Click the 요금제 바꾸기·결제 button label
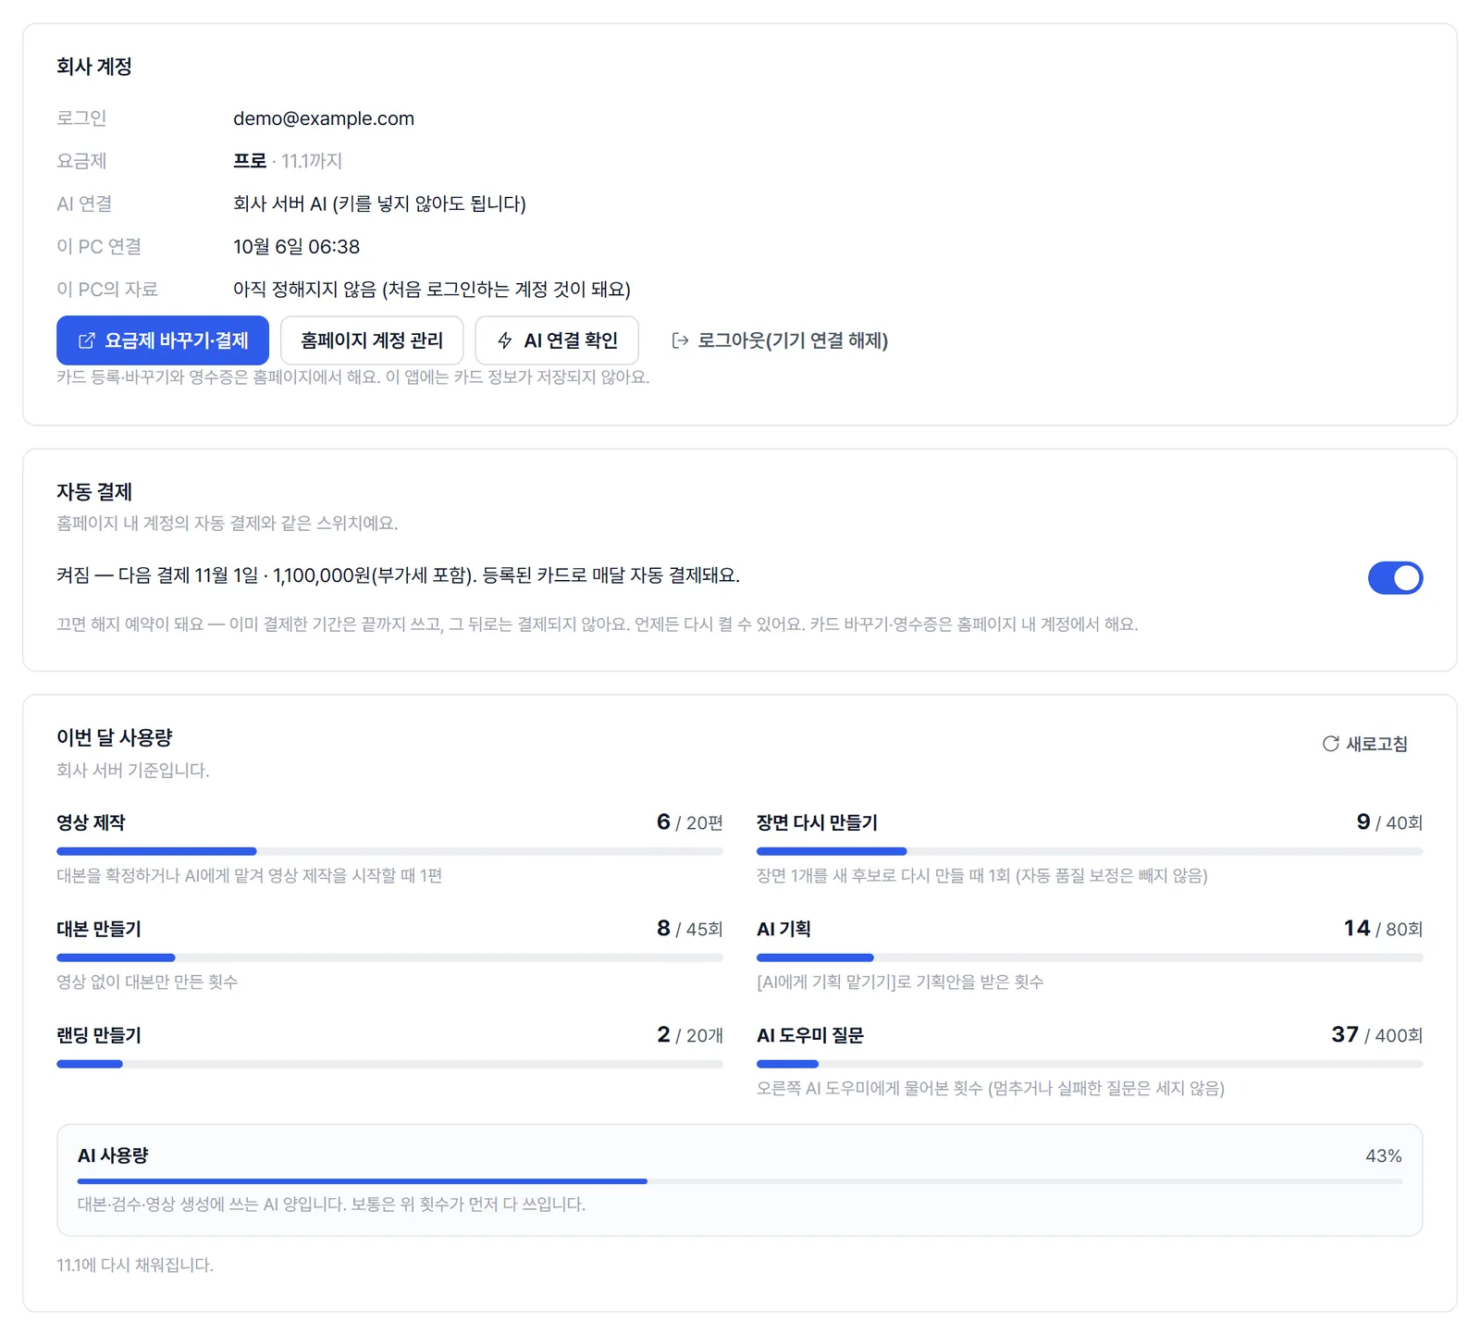Screen dimensions: 1480x1334 click(177, 340)
